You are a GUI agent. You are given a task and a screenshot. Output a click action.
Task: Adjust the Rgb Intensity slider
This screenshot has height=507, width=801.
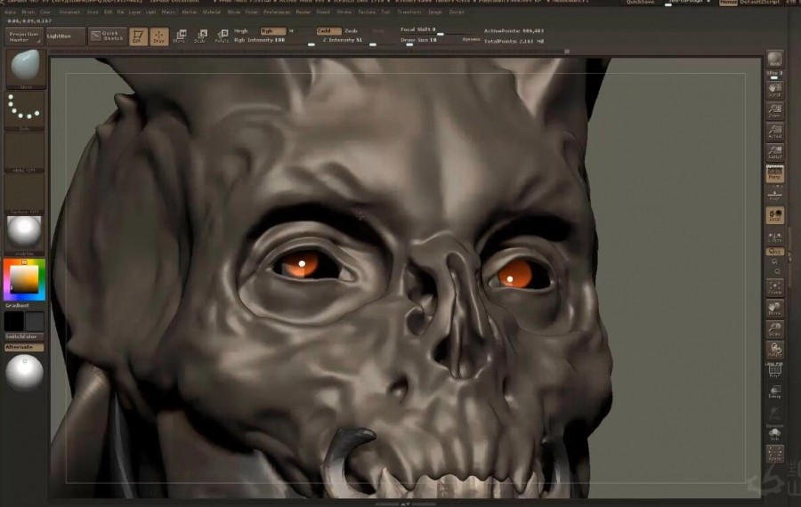274,40
